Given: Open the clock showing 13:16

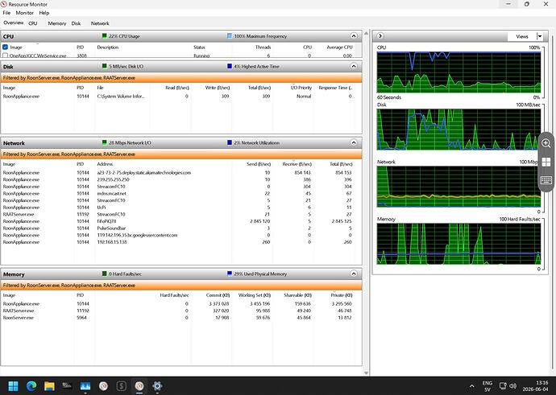Looking at the screenshot, I should pyautogui.click(x=535, y=386).
